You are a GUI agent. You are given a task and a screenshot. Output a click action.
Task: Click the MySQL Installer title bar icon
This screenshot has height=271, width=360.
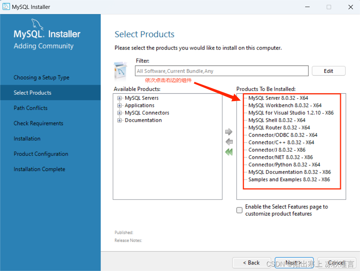click(6, 7)
